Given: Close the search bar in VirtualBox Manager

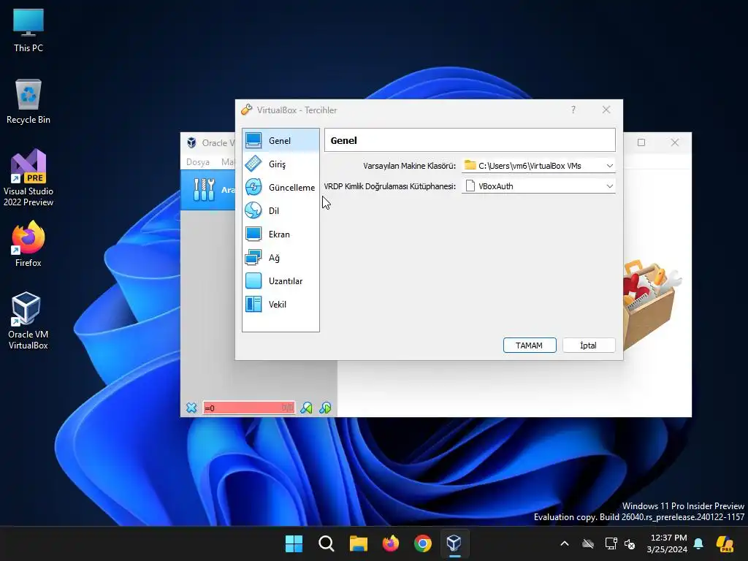Looking at the screenshot, I should pyautogui.click(x=191, y=408).
